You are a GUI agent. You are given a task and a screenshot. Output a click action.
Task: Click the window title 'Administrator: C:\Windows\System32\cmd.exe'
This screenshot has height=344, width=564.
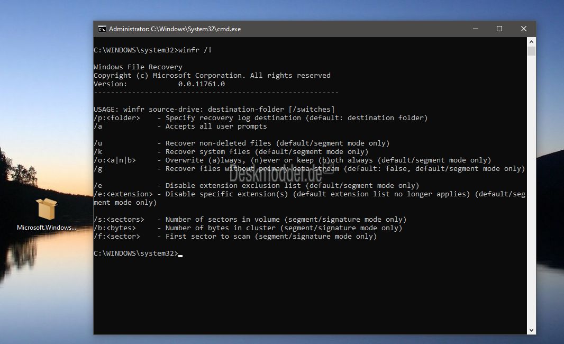[x=175, y=29]
